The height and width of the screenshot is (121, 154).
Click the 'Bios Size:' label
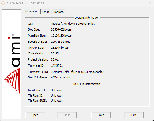coord(34,29)
